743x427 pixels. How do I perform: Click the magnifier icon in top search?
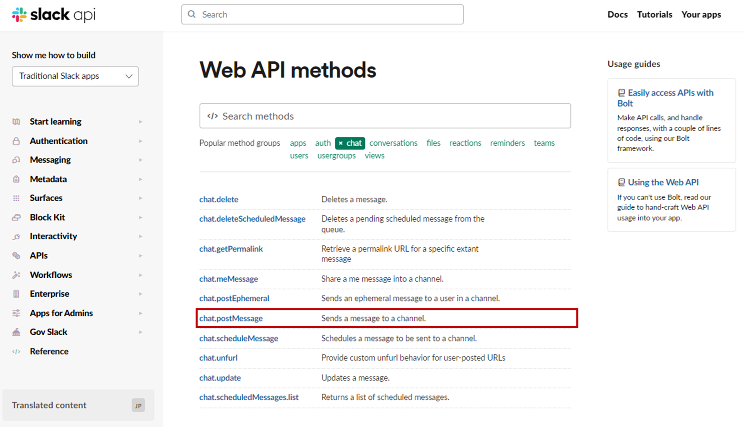click(192, 14)
